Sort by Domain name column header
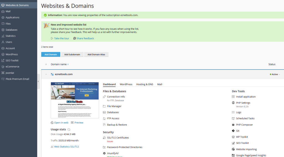The width and height of the screenshot is (284, 157). 59,65
